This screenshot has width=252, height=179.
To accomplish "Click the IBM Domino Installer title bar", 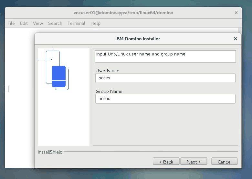I will (x=138, y=39).
